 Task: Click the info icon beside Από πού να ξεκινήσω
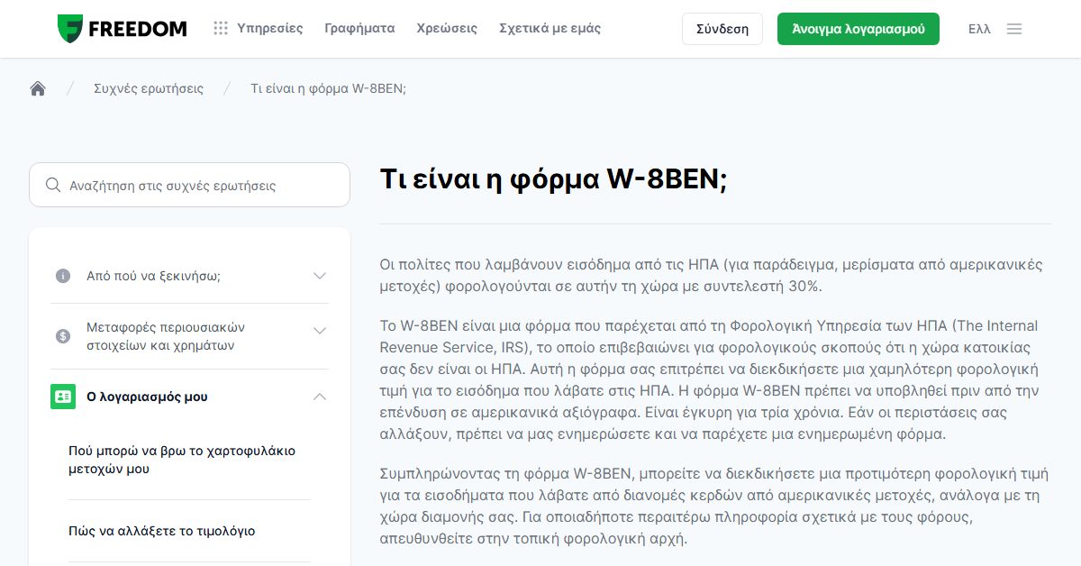point(63,276)
